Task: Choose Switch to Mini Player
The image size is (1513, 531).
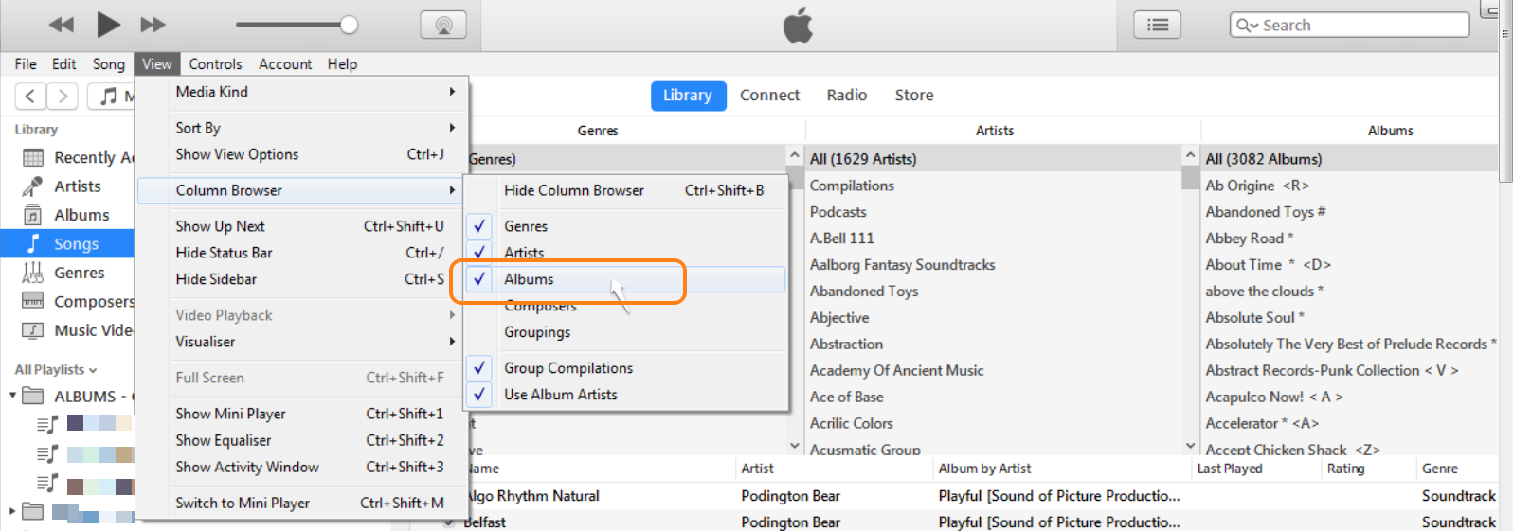Action: click(303, 503)
